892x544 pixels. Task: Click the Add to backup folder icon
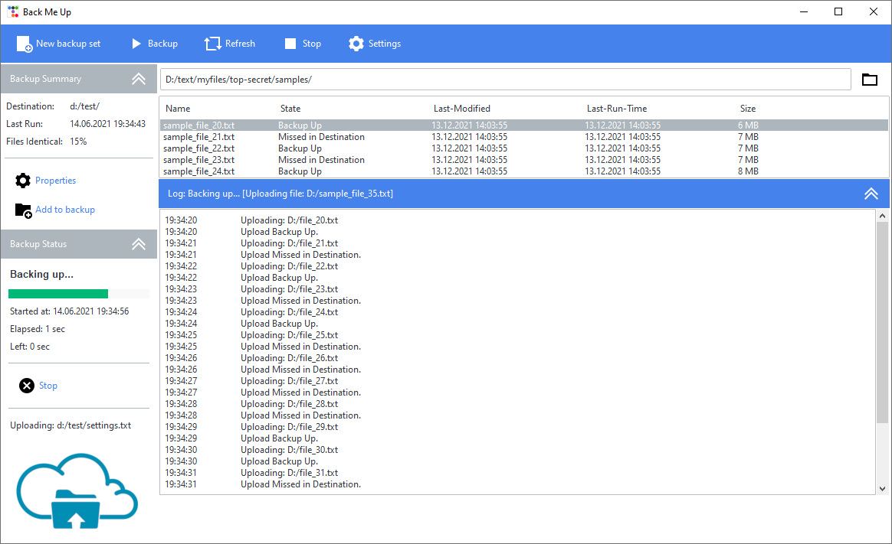[22, 209]
